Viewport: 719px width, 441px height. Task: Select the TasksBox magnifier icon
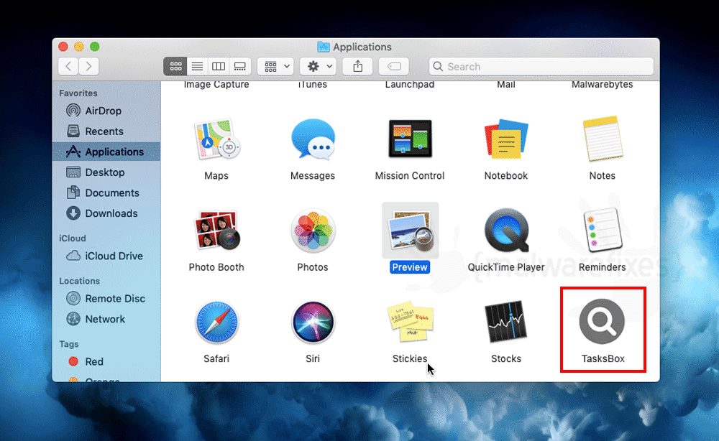coord(602,322)
